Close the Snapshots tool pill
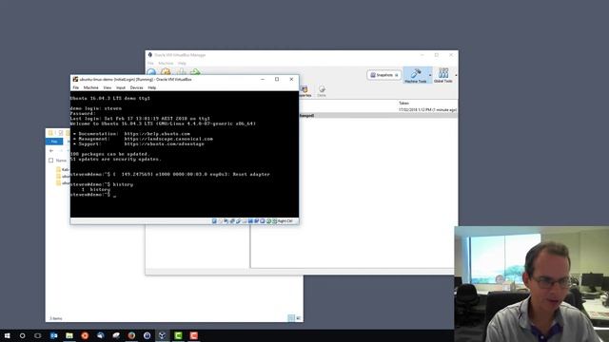This screenshot has width=609, height=342. coord(397,75)
